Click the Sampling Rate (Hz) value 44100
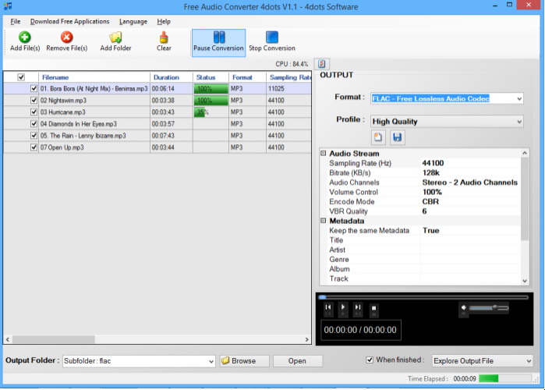This screenshot has width=545, height=390. click(x=433, y=163)
